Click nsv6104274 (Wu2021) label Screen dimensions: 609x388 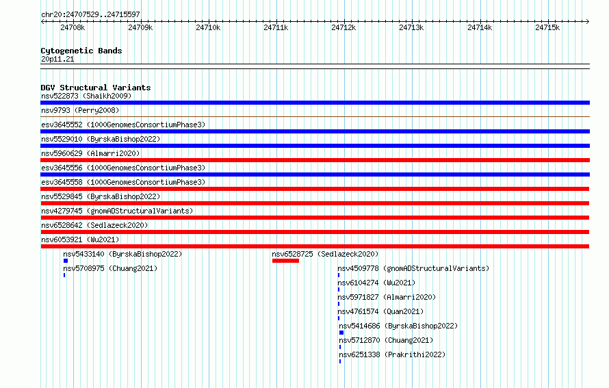[x=376, y=283]
